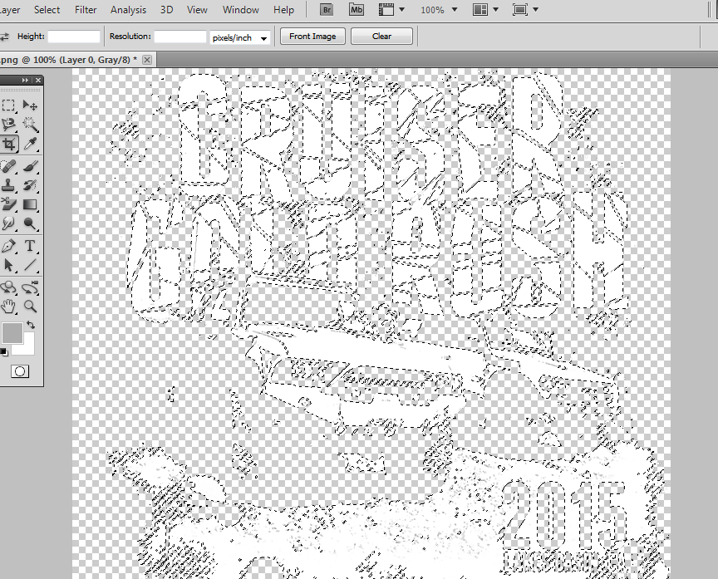718x579 pixels.
Task: Select the Pen tool
Action: pyautogui.click(x=8, y=246)
